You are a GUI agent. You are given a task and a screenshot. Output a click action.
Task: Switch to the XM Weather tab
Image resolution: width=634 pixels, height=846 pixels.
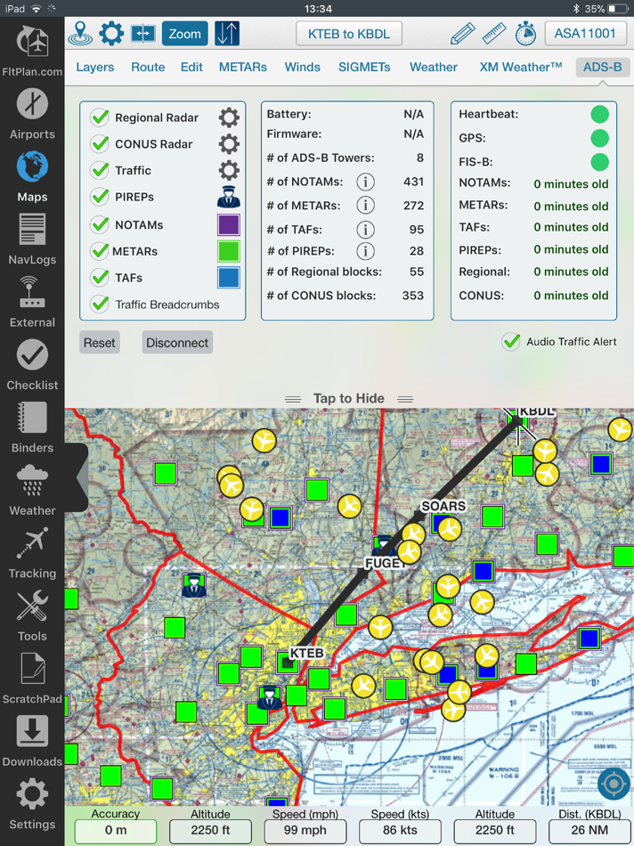pos(521,67)
